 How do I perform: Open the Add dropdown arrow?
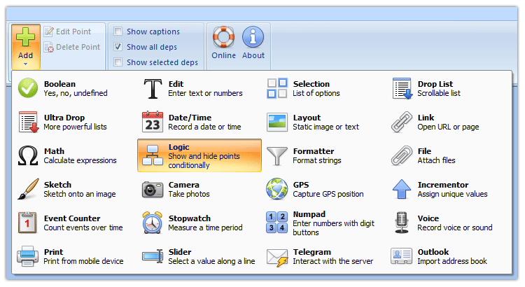pos(25,64)
